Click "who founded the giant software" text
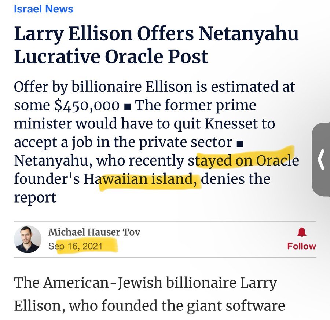This screenshot has height=320, width=330. pos(177,306)
